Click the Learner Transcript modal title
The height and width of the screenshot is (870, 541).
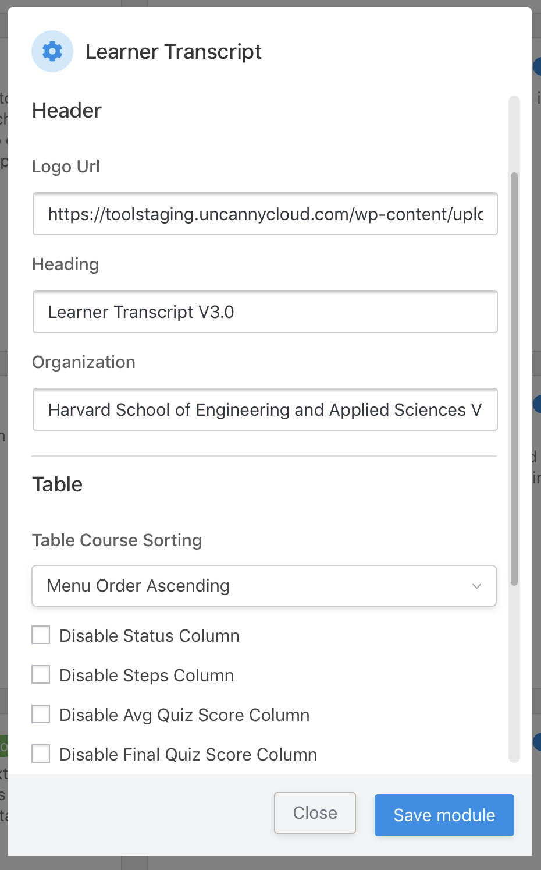pyautogui.click(x=173, y=52)
